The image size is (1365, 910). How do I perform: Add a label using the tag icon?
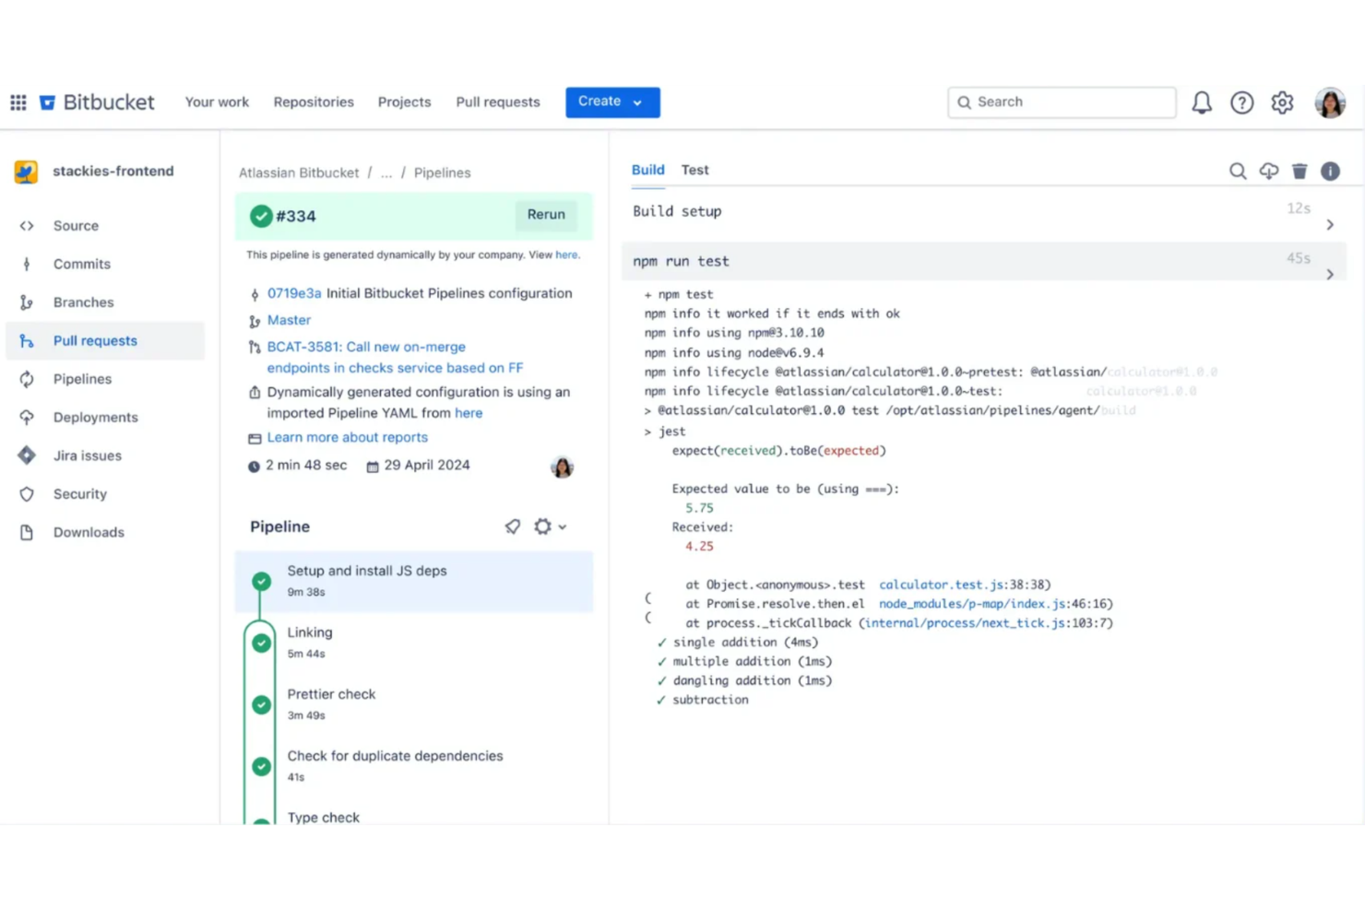[514, 526]
